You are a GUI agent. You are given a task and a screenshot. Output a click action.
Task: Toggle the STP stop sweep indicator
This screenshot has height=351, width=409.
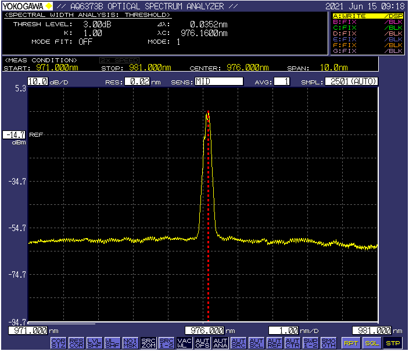393,343
